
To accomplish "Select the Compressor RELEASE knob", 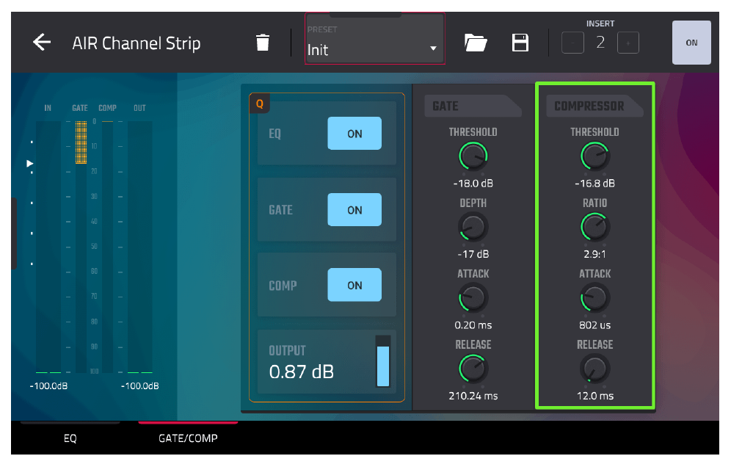I will click(595, 369).
